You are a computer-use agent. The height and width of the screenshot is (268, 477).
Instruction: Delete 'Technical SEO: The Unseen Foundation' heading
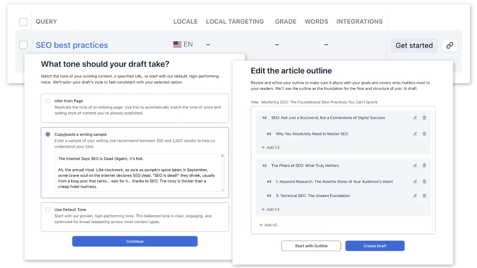point(424,195)
